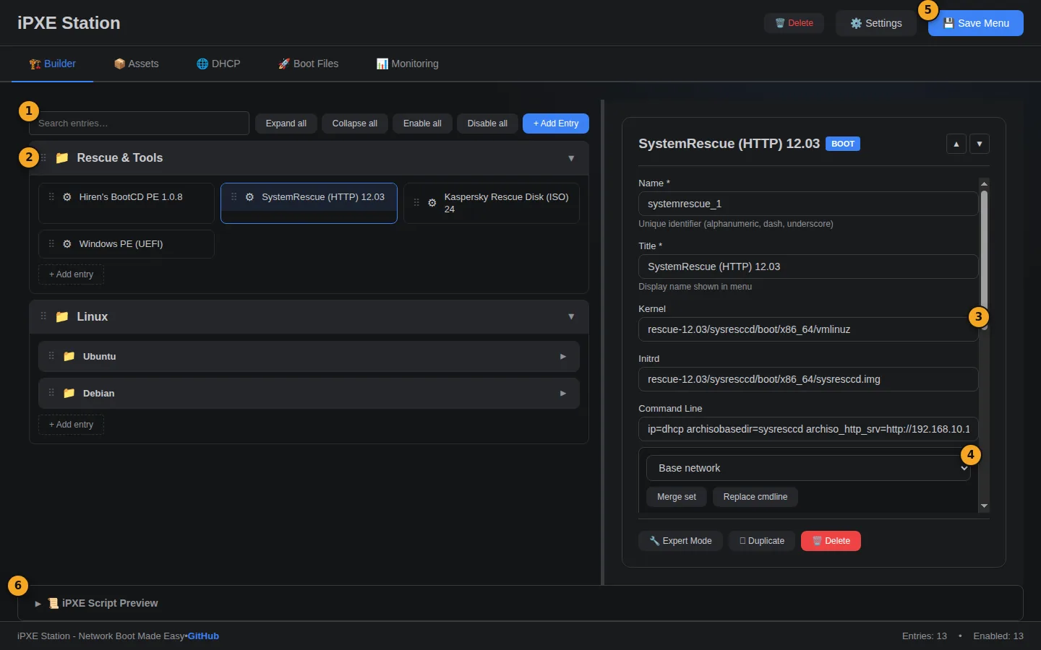Click the drag handle on Windows PE entry

click(x=51, y=244)
